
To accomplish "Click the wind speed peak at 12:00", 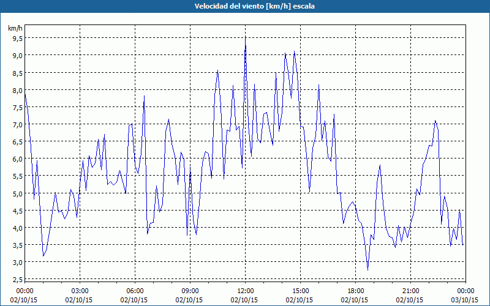I will point(246,39).
